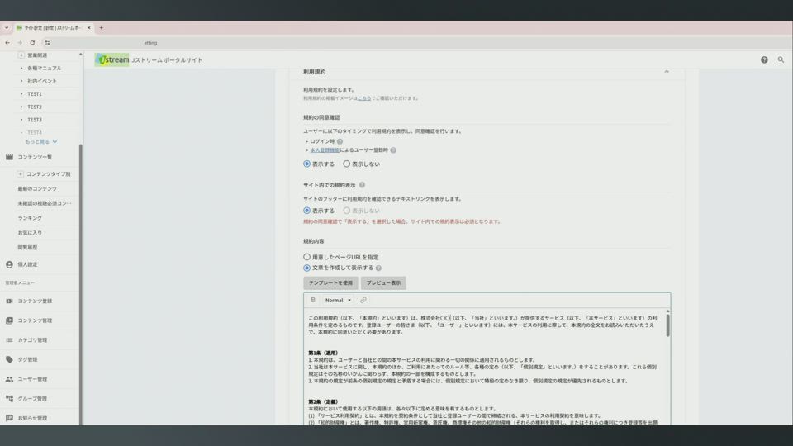The width and height of the screenshot is (793, 446).
Task: Expand もっと見る in the sidebar
Action: click(x=40, y=142)
